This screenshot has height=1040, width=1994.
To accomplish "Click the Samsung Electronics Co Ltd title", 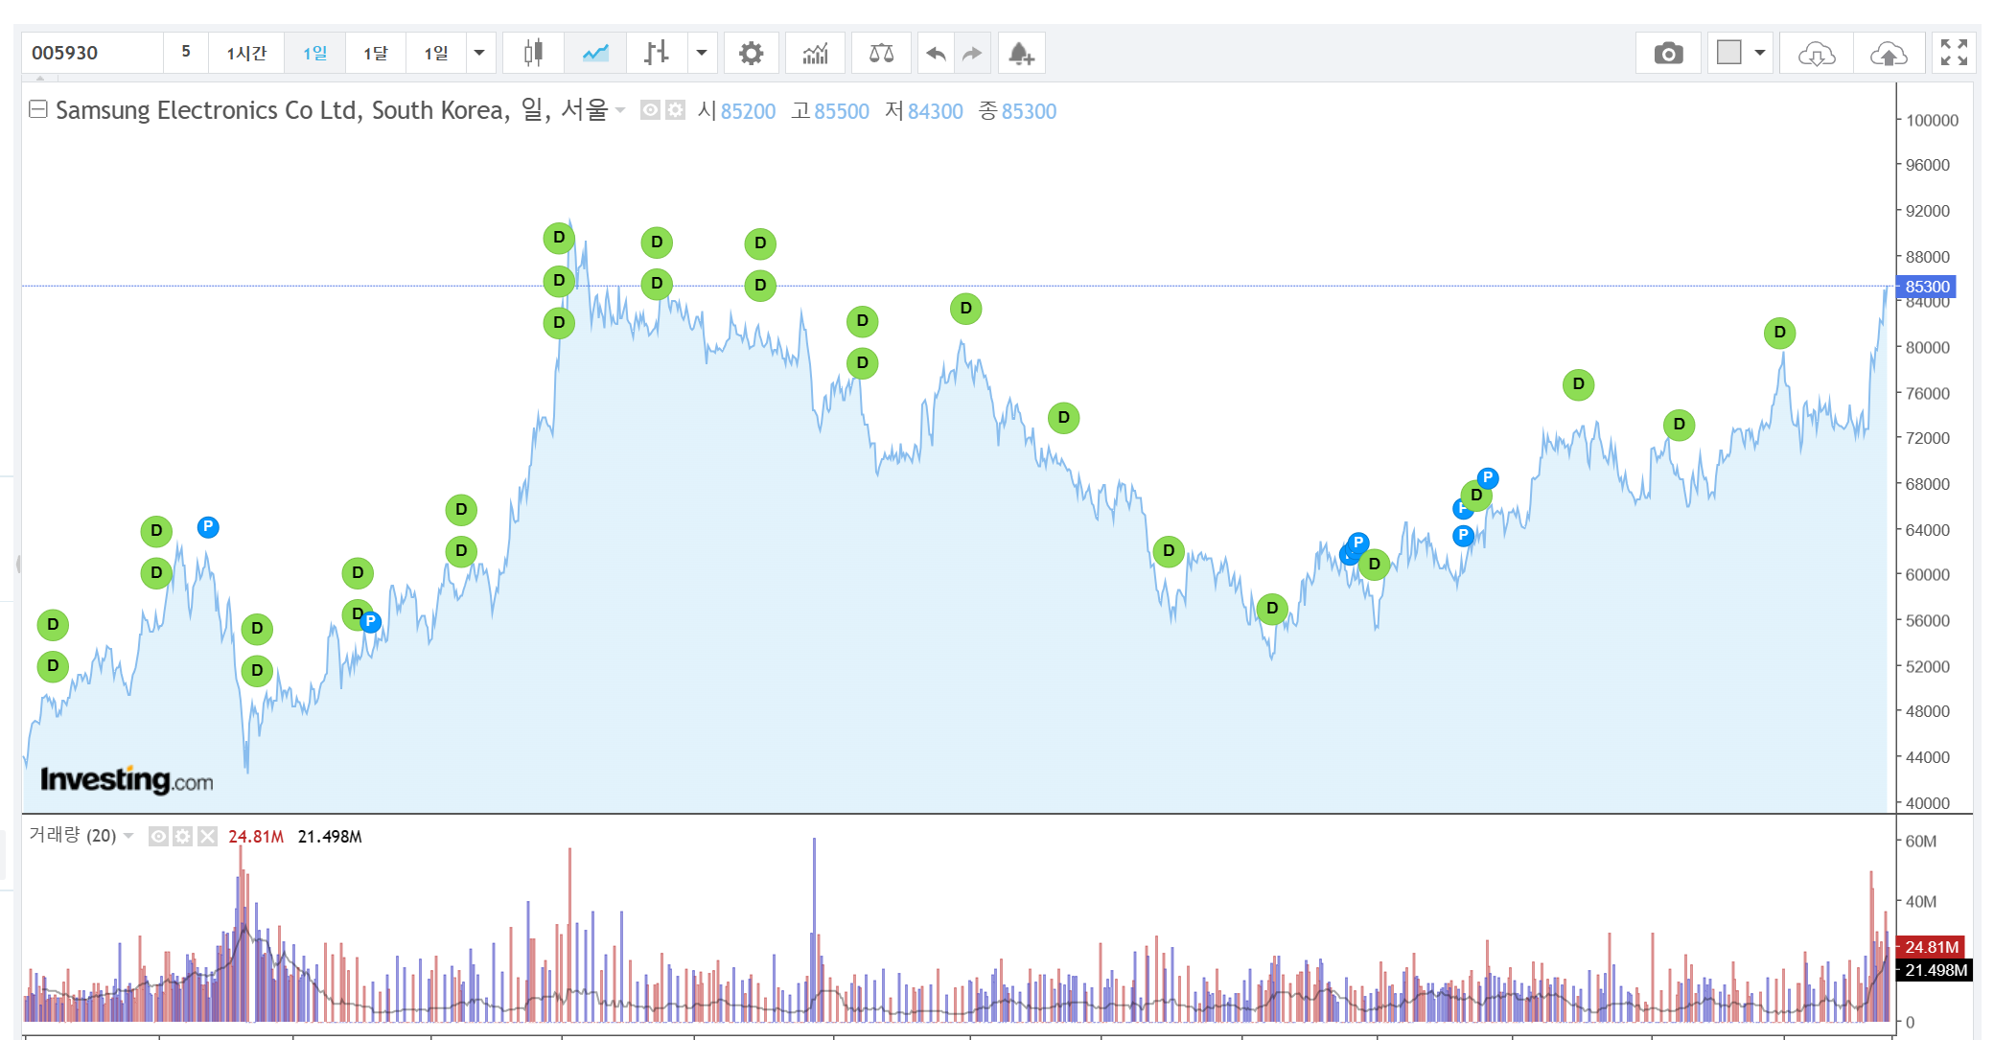I will [332, 110].
